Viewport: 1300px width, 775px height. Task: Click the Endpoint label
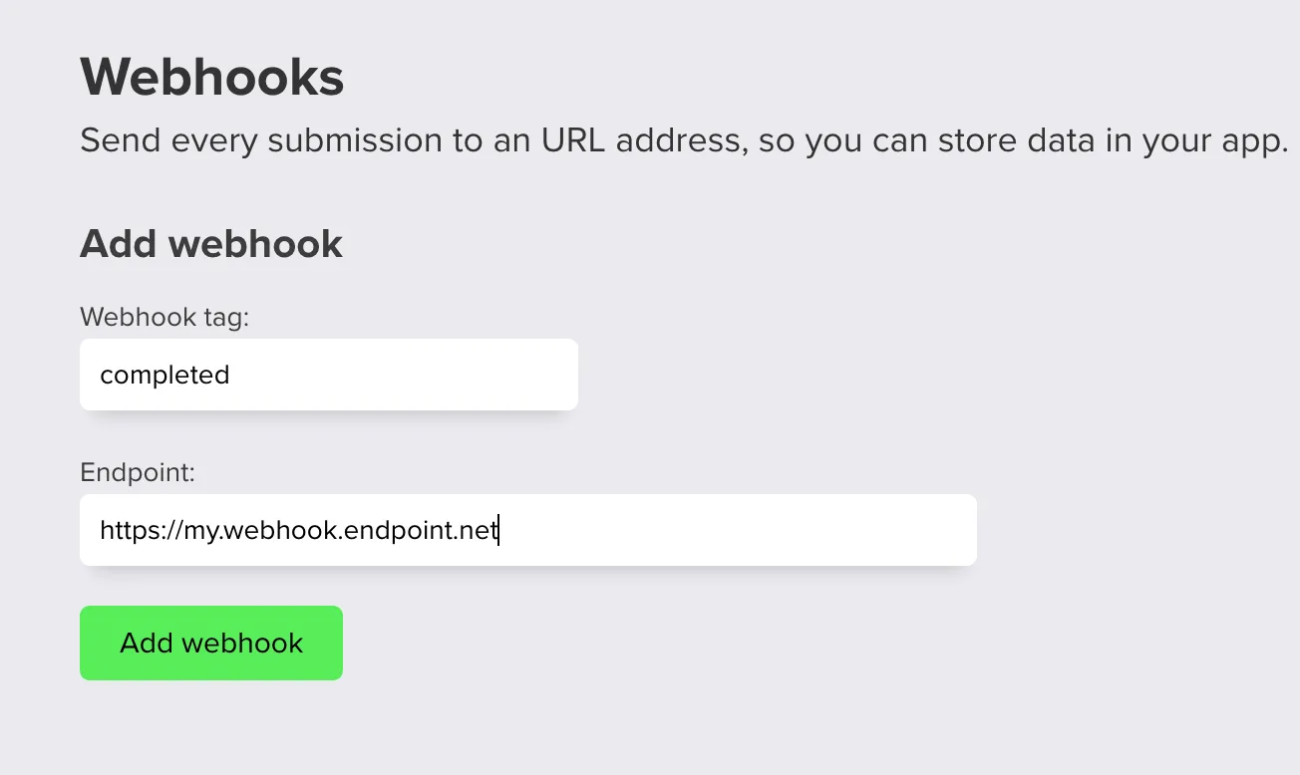click(138, 472)
